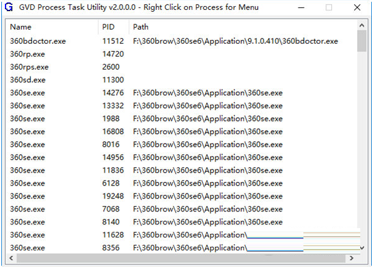Select 360se.exe row with PID 11628

tap(181, 235)
